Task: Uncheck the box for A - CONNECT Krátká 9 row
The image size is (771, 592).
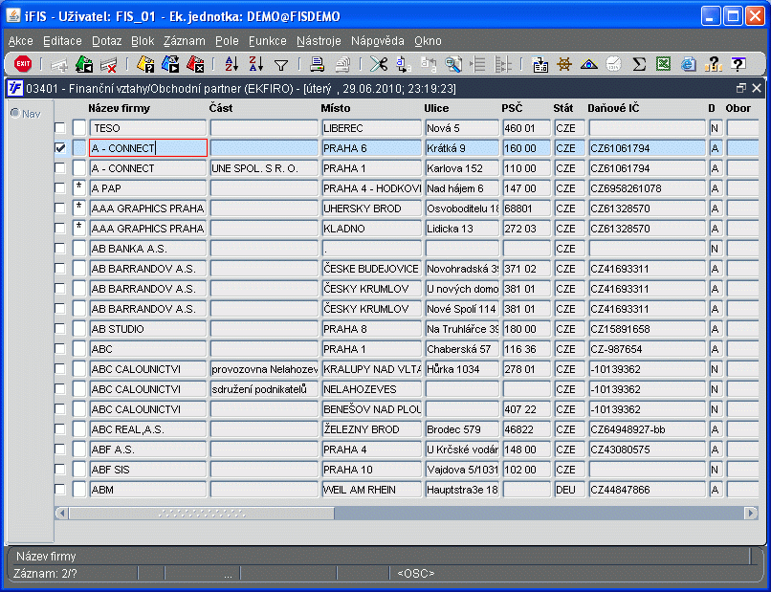Action: (x=60, y=148)
